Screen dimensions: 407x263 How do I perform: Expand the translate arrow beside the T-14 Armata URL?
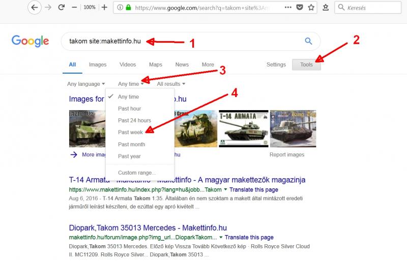tap(226, 189)
